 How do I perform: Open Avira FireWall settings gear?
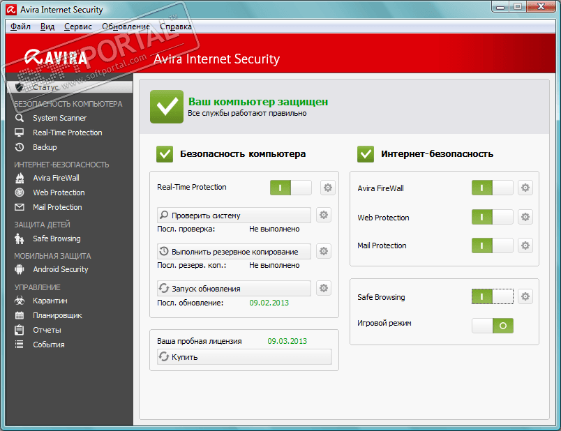point(525,188)
